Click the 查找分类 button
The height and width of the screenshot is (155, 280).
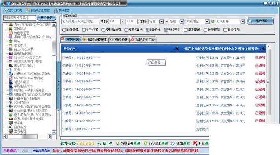[46, 18]
